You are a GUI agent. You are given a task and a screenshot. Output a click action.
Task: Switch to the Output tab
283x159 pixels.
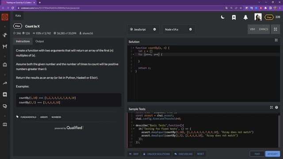(x=39, y=41)
